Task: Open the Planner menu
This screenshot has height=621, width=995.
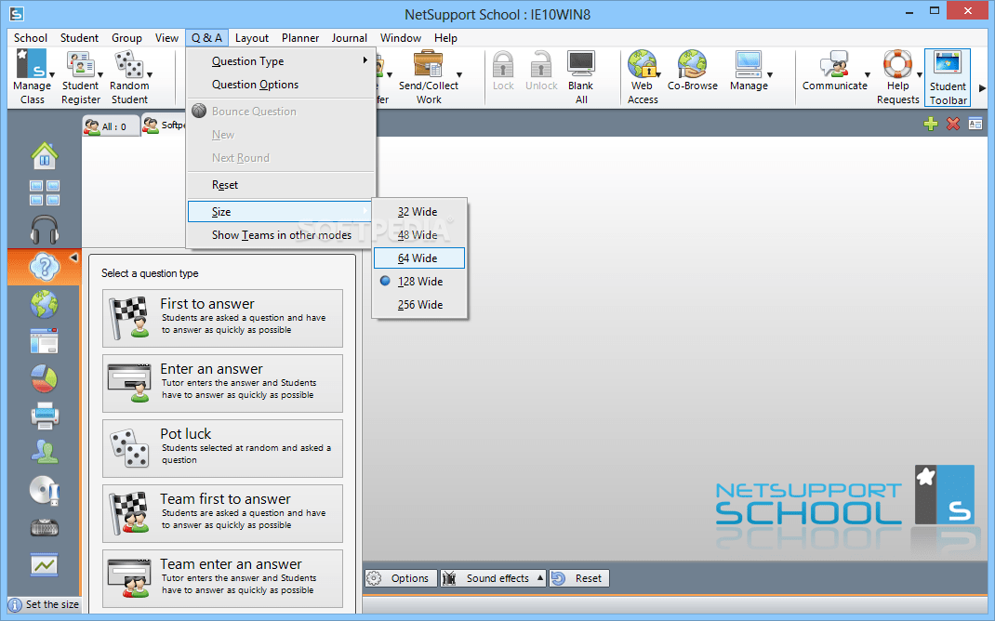Action: point(300,38)
